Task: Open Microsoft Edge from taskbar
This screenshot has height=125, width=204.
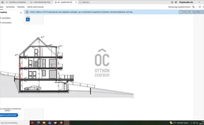Action: click(38, 123)
